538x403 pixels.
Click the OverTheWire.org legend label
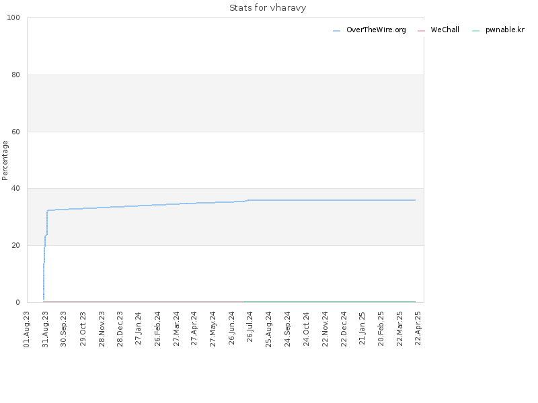click(x=376, y=30)
